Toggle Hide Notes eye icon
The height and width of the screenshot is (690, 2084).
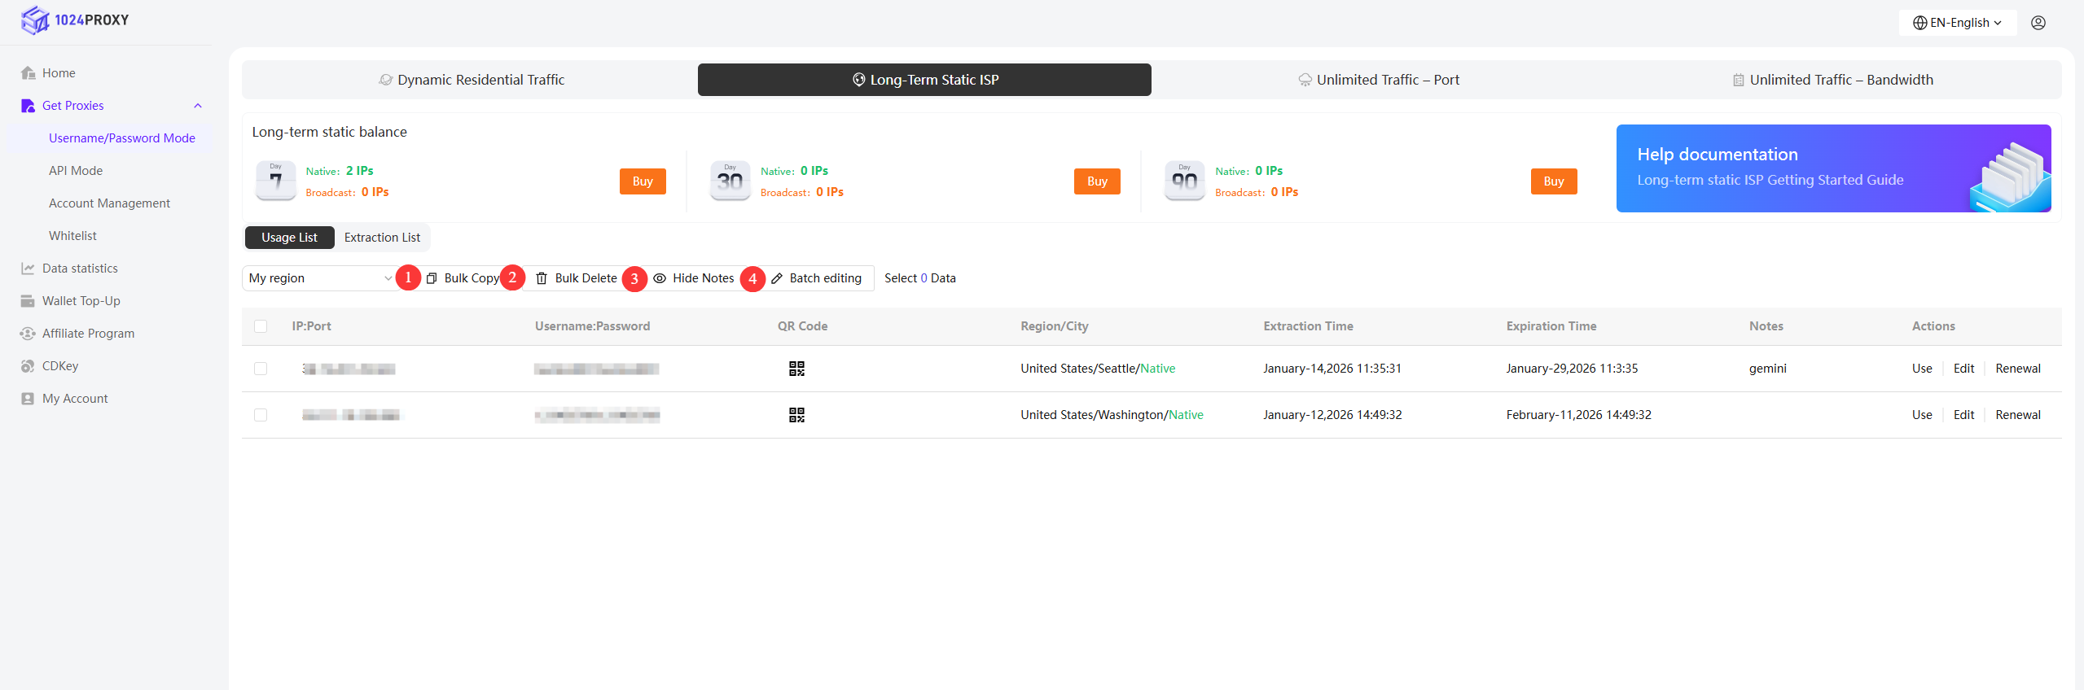tap(660, 278)
